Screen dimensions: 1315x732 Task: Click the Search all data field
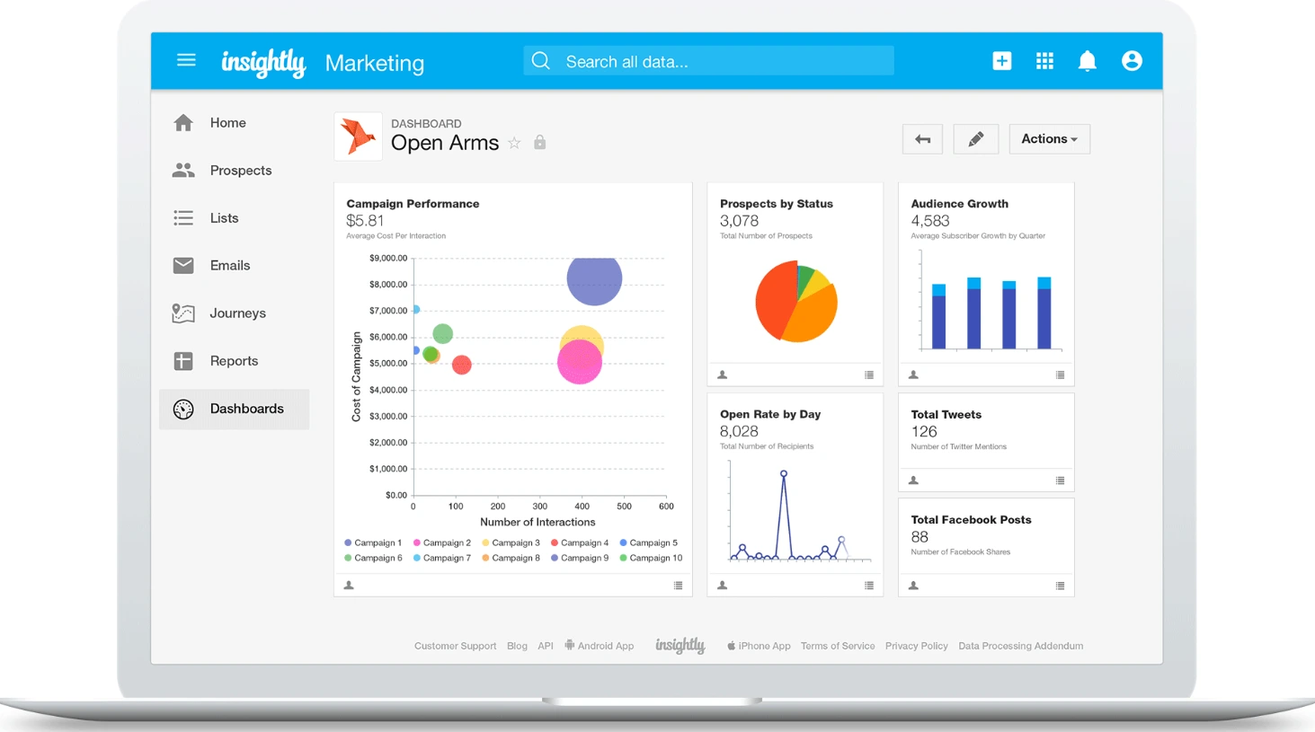708,61
